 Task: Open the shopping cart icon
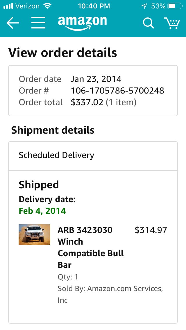172,23
